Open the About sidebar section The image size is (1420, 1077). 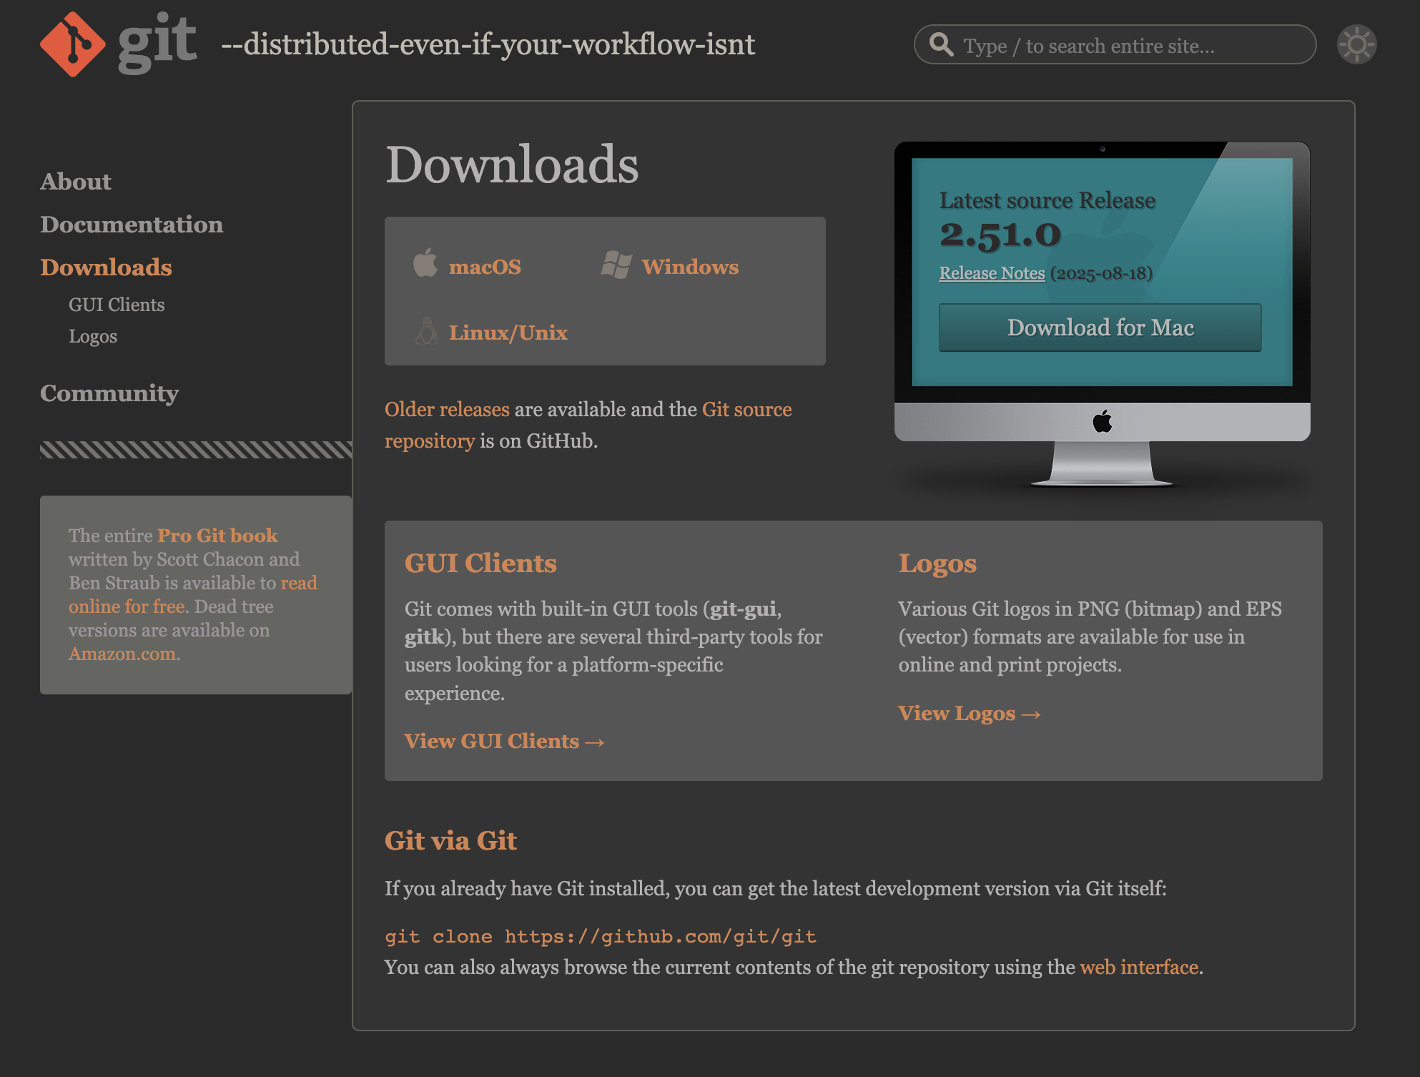(x=76, y=182)
